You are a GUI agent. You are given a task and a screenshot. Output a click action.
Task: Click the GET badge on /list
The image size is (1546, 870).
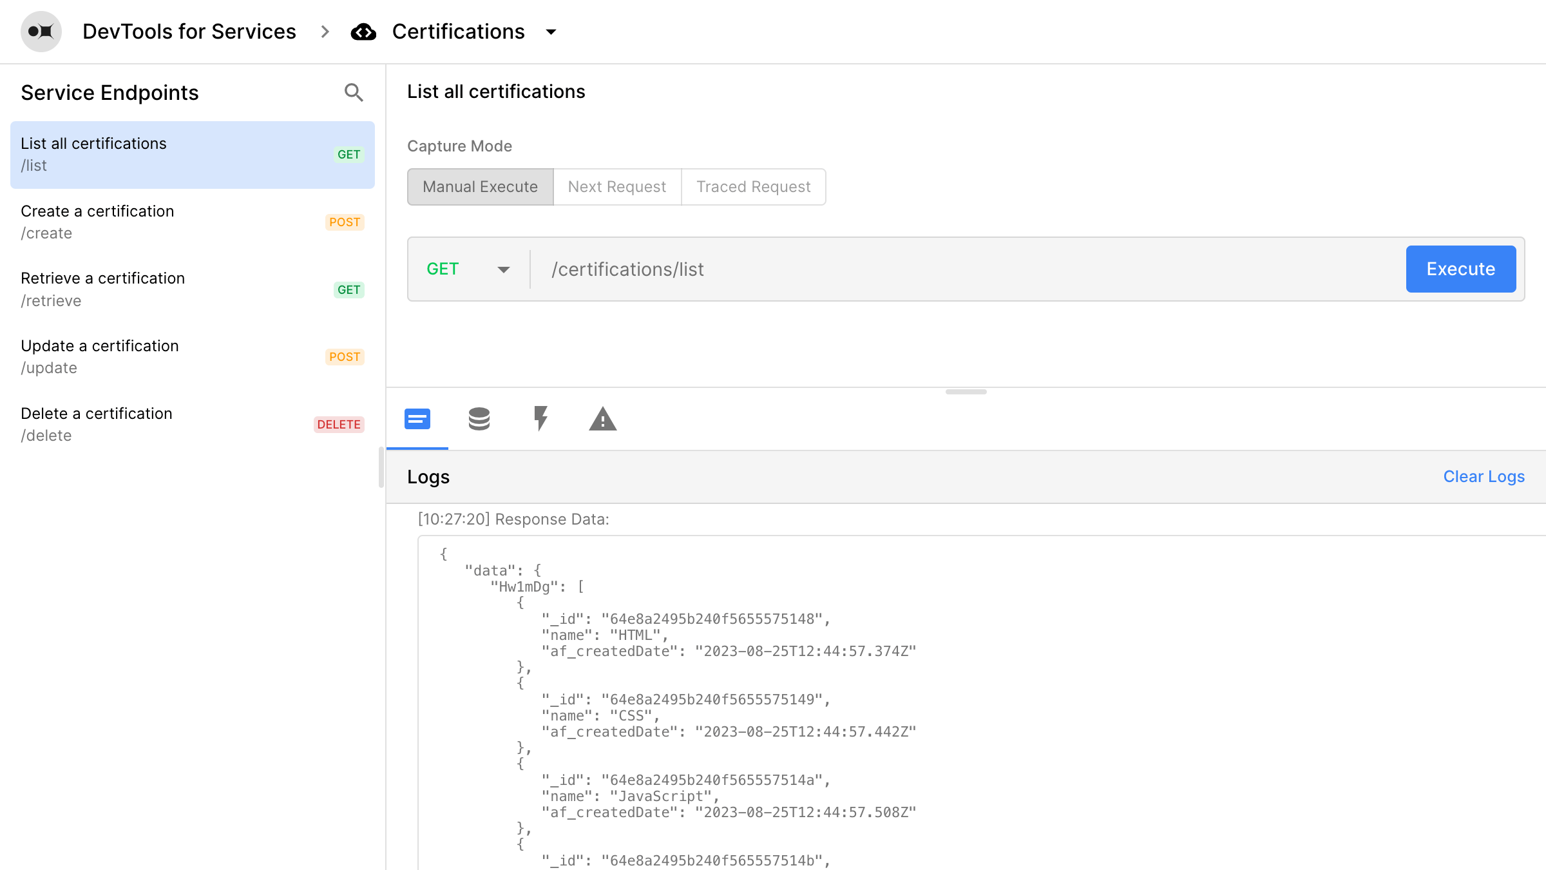pos(349,155)
